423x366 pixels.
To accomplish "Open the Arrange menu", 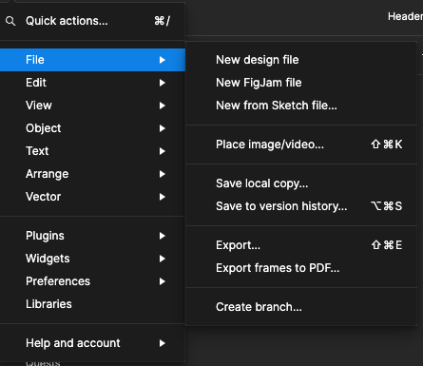I will pos(92,174).
